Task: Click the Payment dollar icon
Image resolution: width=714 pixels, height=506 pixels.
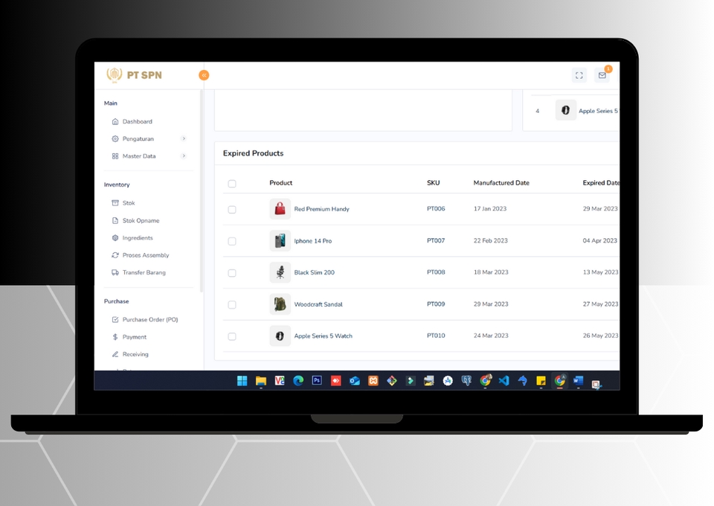Action: pyautogui.click(x=115, y=337)
